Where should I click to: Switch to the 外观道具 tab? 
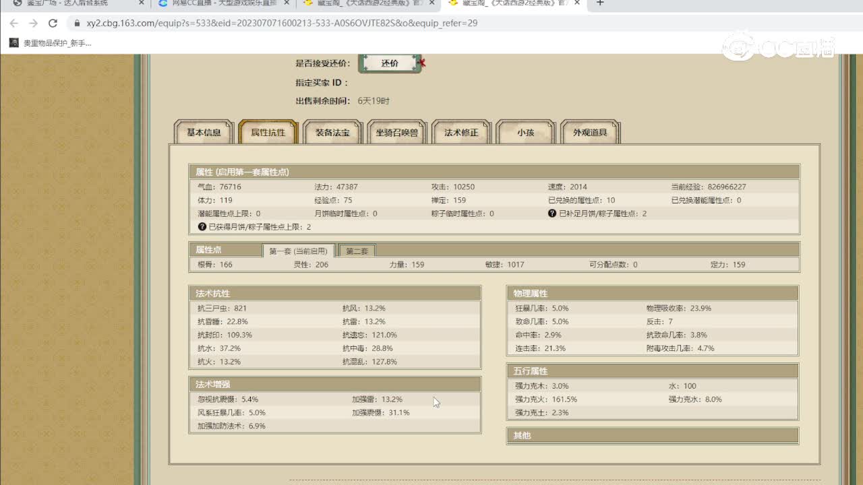pos(590,133)
